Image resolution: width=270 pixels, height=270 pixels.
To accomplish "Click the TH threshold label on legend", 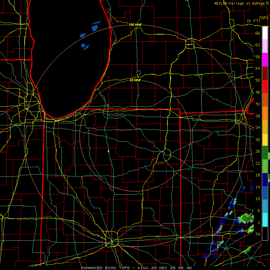I will [x=258, y=234].
